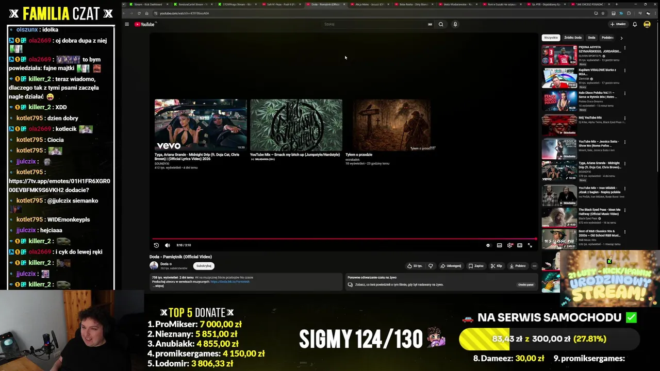Switch to Stream - Kick Dashboard browser tab
This screenshot has width=660, height=371.
click(x=148, y=4)
